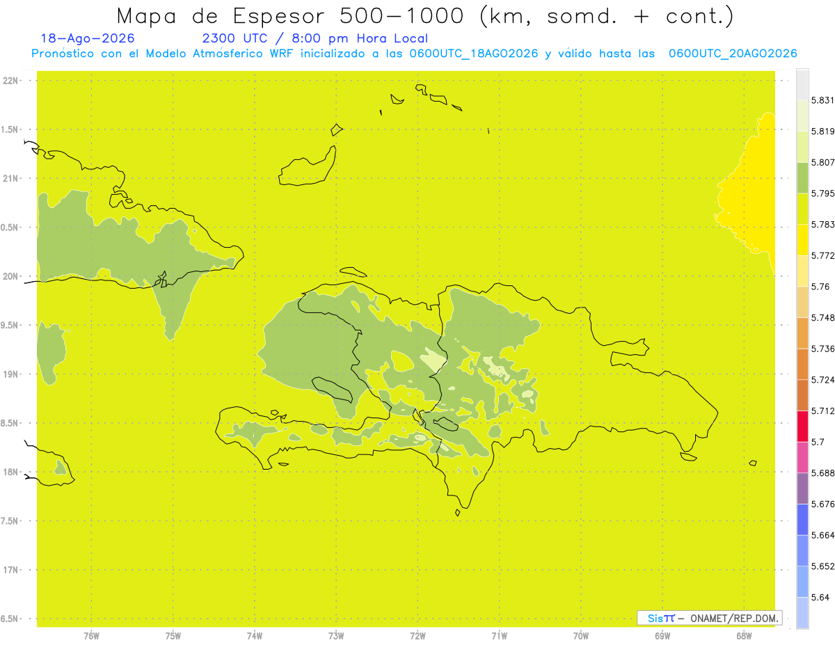Screen dimensions: 835x645
Task: Click Gonâve Island outline west of Haiti
Action: pos(331,390)
